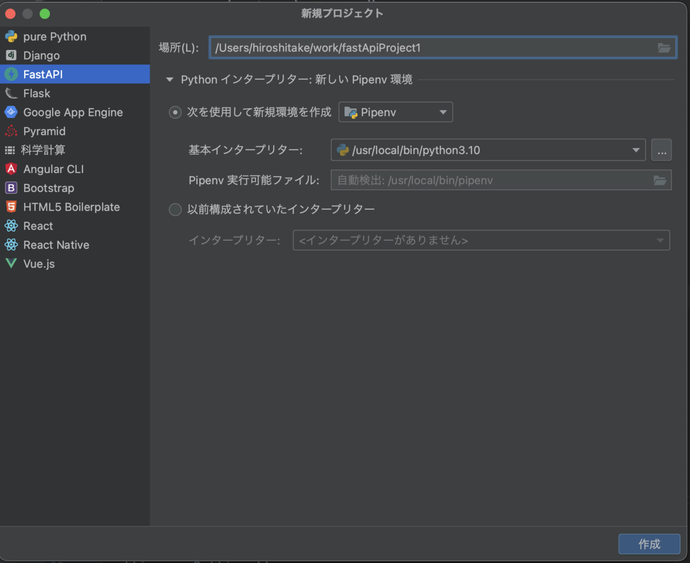Viewport: 690px width, 563px height.
Task: Browse for project location folder icon
Action: coord(664,48)
